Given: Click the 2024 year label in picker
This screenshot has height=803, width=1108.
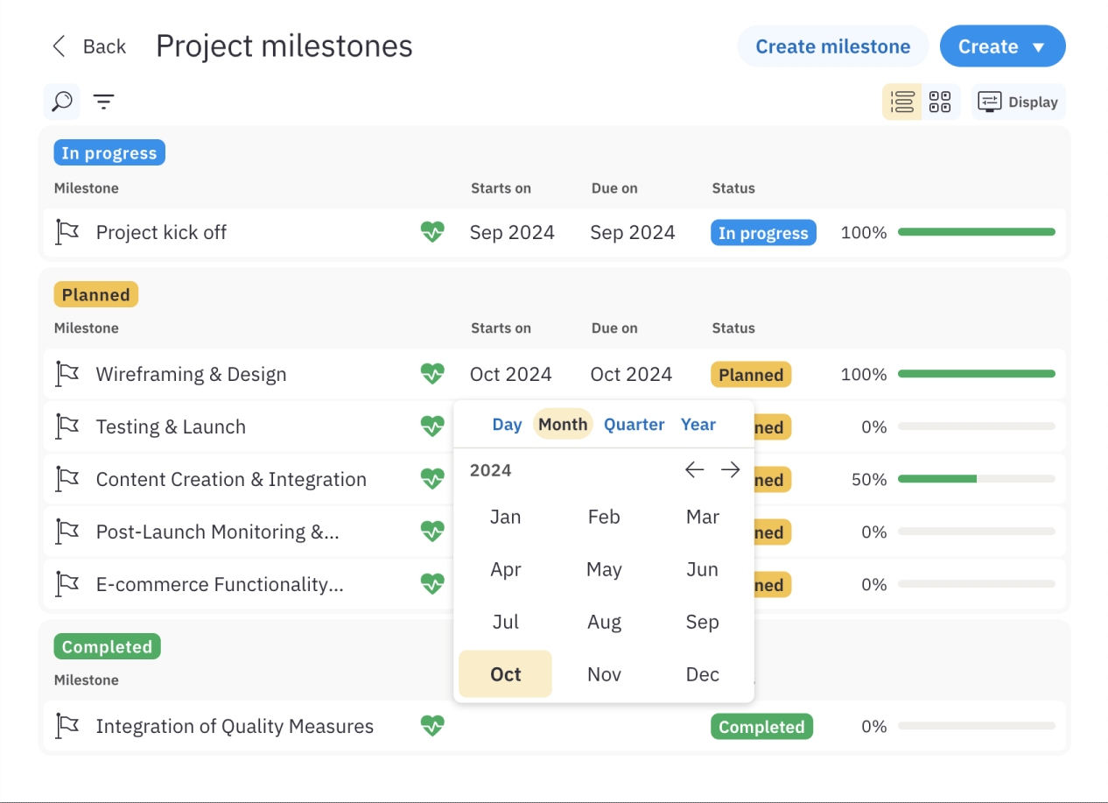Looking at the screenshot, I should (490, 470).
